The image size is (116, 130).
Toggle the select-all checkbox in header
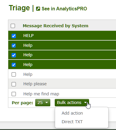click(x=13, y=26)
